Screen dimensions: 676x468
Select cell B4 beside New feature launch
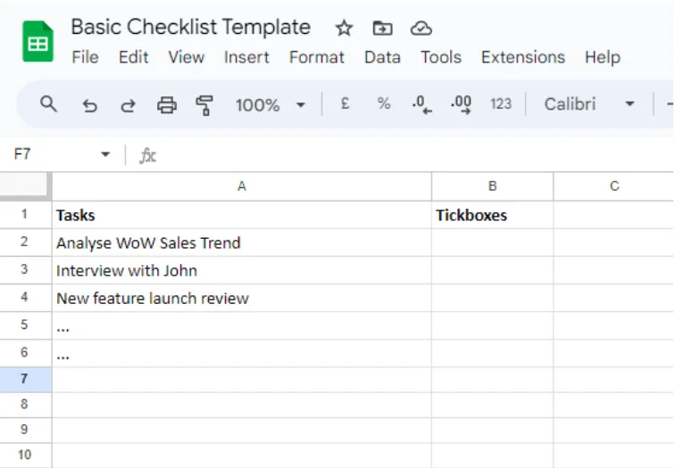[492, 298]
